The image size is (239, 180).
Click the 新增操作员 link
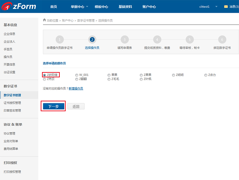click(76, 89)
